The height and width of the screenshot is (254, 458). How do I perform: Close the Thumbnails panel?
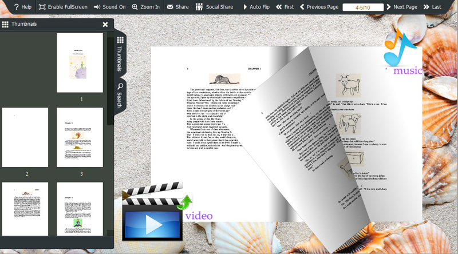point(105,25)
